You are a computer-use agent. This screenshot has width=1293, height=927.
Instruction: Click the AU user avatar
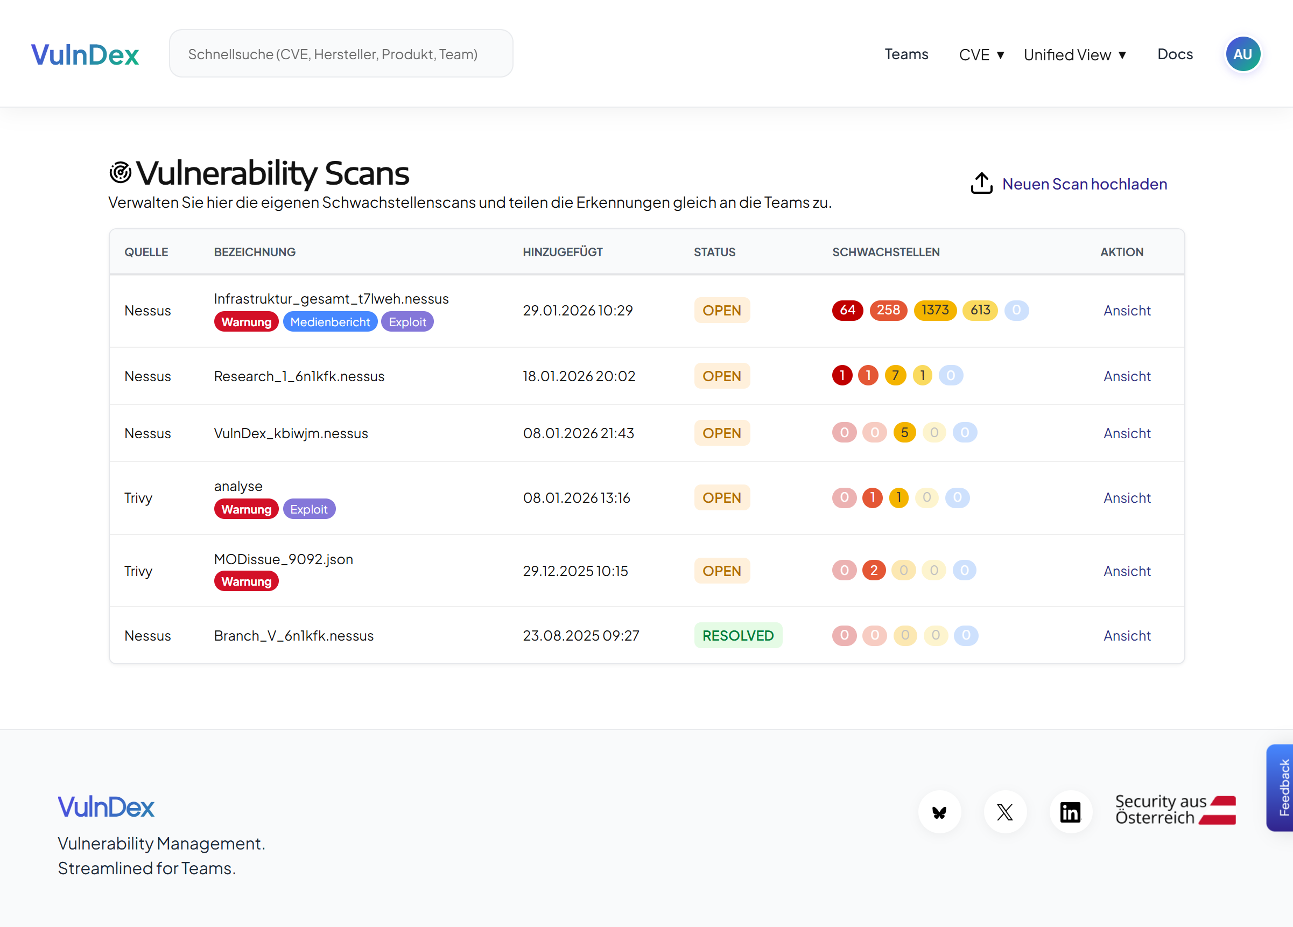(x=1242, y=54)
